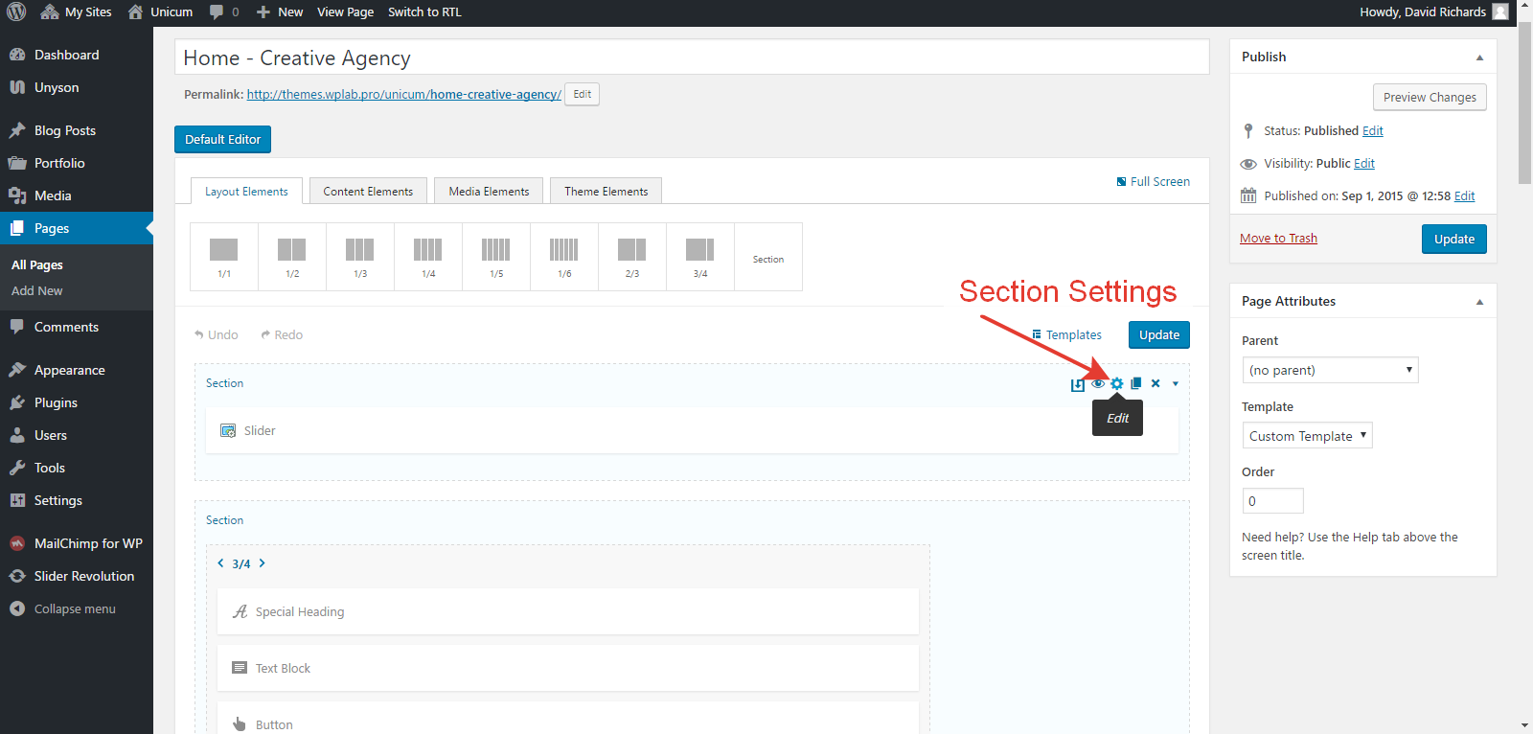
Task: Open the Parent page dropdown
Action: coord(1330,370)
